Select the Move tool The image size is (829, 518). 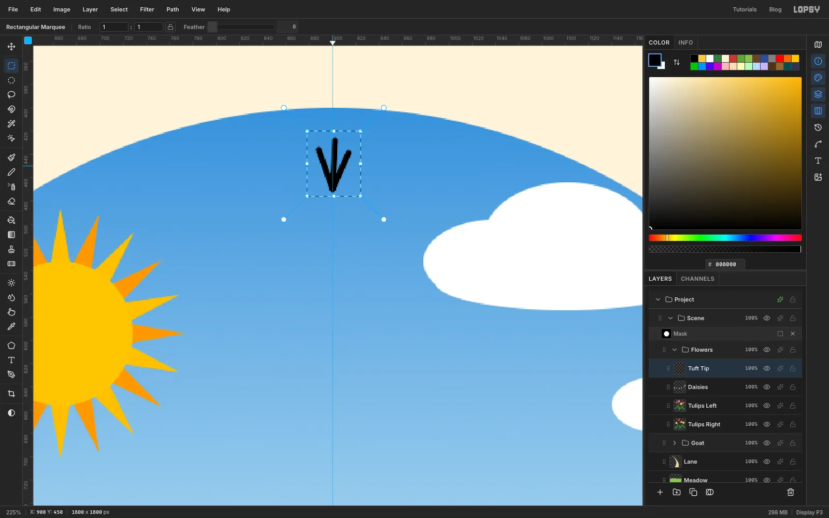pos(11,47)
